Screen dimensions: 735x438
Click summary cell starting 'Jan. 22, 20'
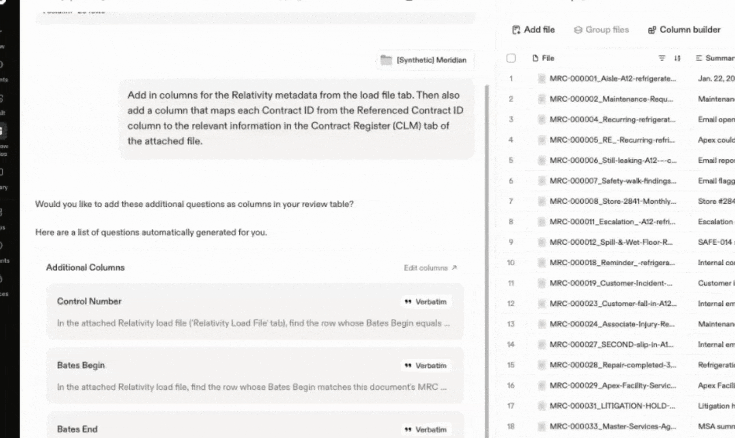pyautogui.click(x=716, y=79)
